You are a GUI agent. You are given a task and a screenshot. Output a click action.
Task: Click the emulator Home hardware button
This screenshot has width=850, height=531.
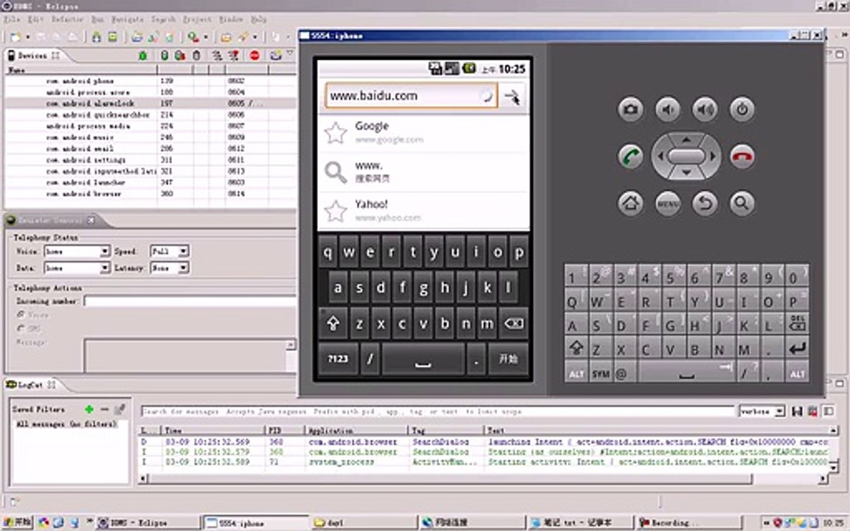pyautogui.click(x=630, y=204)
